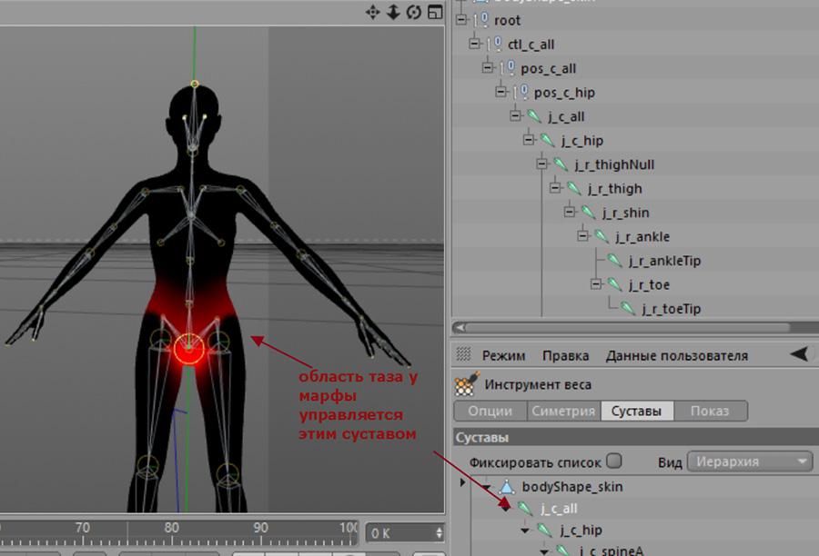Image resolution: width=819 pixels, height=556 pixels.
Task: Click the joint icon next to j_r_thigh
Action: pyautogui.click(x=574, y=189)
